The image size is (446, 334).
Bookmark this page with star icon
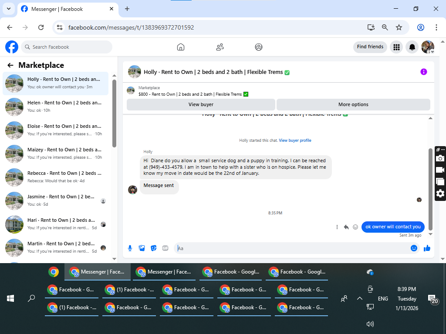(x=399, y=27)
